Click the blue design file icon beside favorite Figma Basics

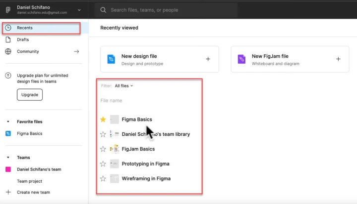pyautogui.click(x=8, y=133)
